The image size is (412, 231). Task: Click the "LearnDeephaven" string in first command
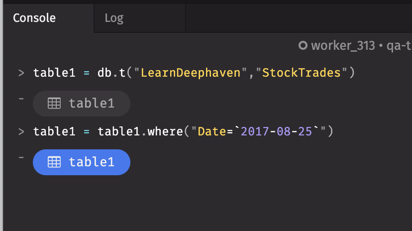pyautogui.click(x=191, y=73)
